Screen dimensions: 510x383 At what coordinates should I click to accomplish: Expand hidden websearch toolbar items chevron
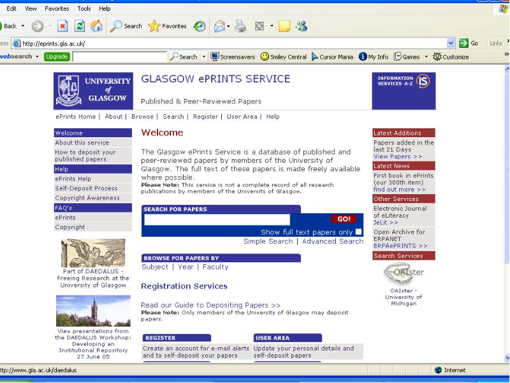click(506, 54)
